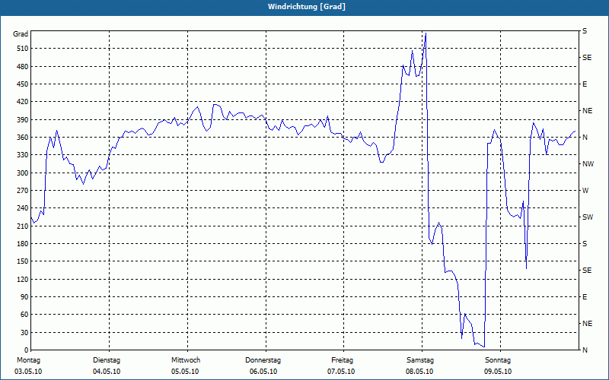
Task: Click the E compass label level with 450
Action: coord(585,84)
